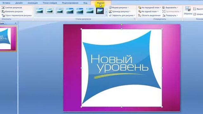Image resolution: width=203 pixels, height=114 pixels.
Task: Click the right-middle picture resize handle
Action: pos(162,68)
